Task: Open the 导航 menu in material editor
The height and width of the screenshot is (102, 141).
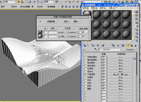Action: tap(94, 8)
